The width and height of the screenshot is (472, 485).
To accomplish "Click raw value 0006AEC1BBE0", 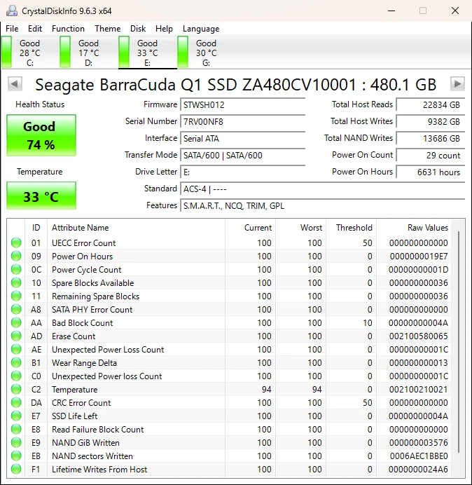I will point(419,456).
